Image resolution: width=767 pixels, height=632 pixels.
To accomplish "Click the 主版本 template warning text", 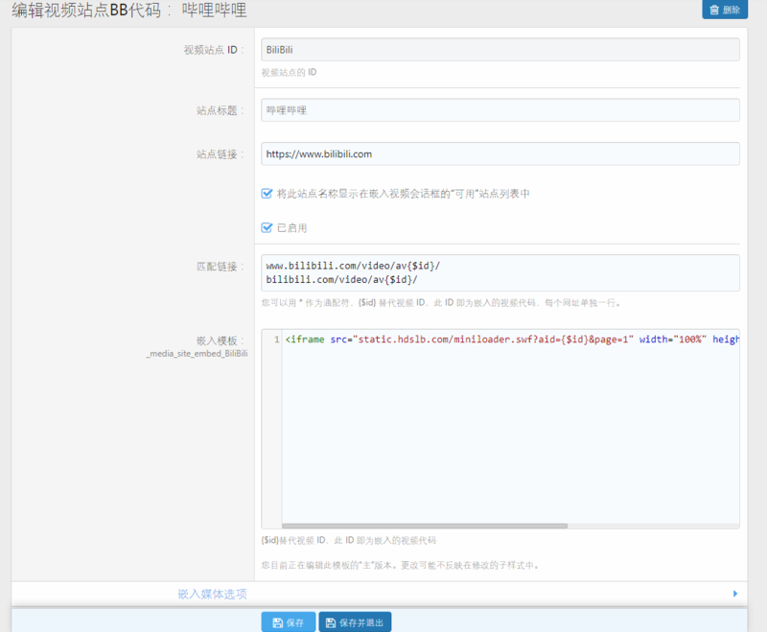I will (x=400, y=566).
